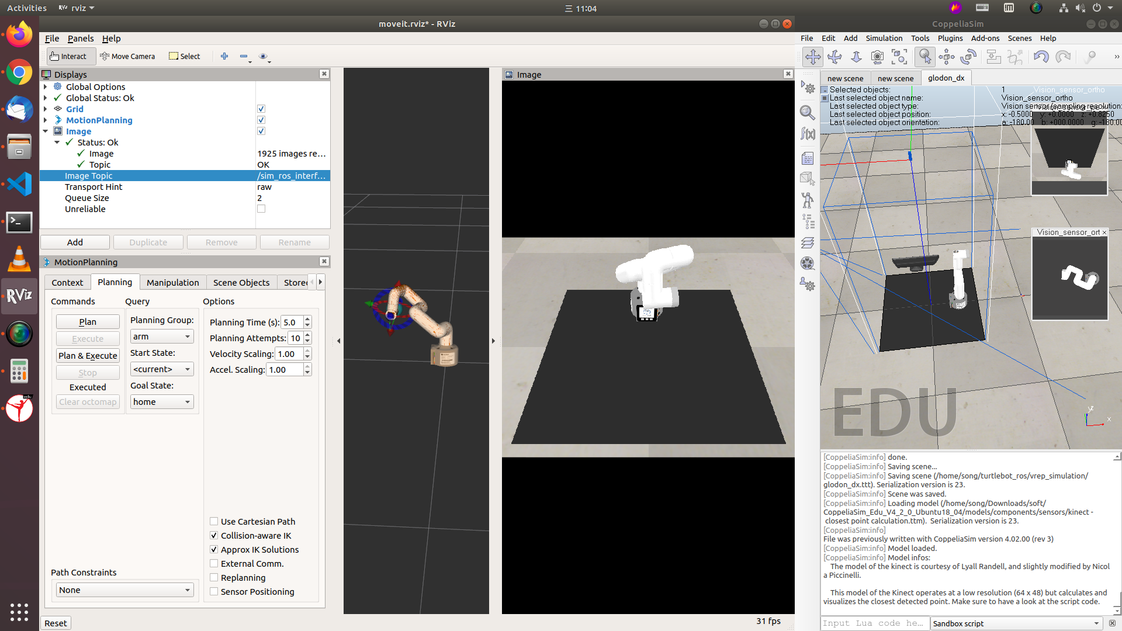Click the Add display button
The width and height of the screenshot is (1122, 631).
(75, 242)
